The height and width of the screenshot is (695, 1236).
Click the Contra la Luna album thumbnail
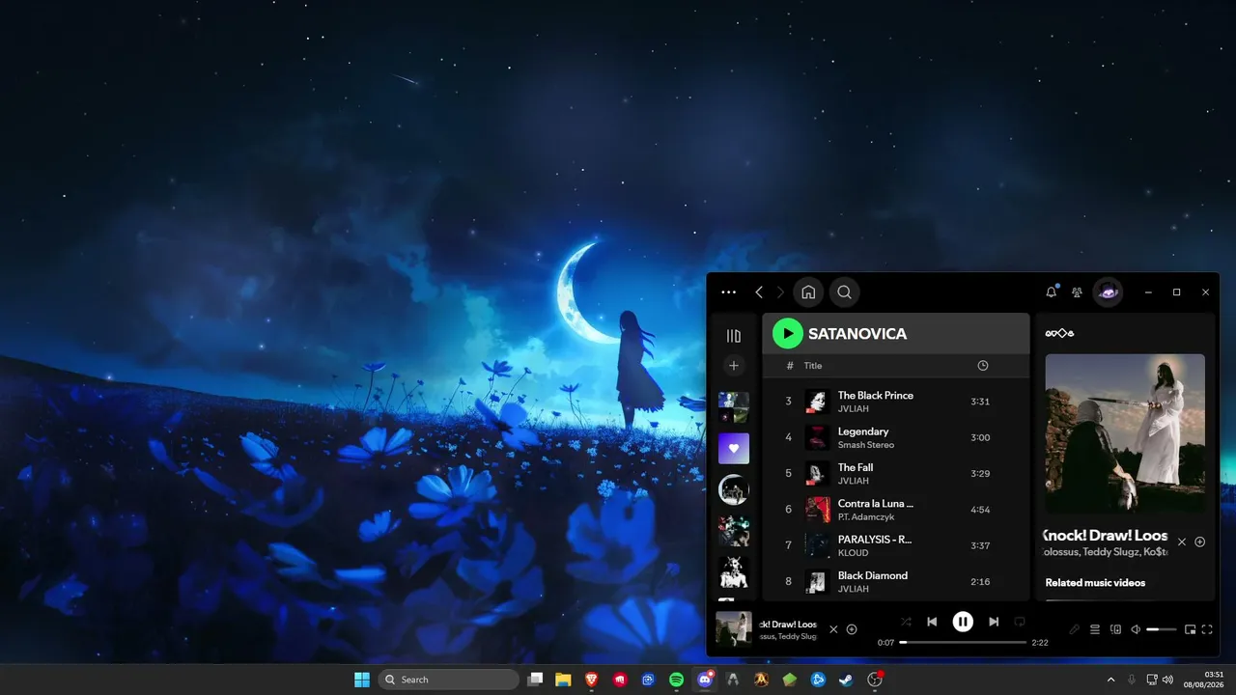coord(818,510)
